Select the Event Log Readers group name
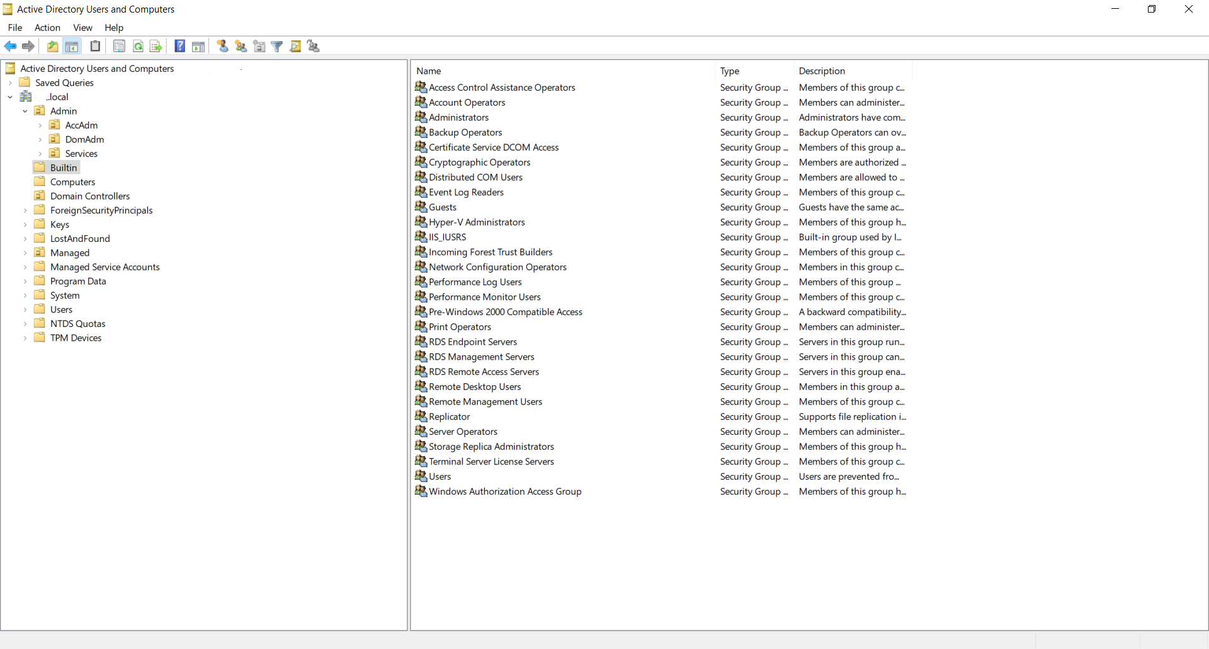Viewport: 1209px width, 649px height. pos(466,192)
